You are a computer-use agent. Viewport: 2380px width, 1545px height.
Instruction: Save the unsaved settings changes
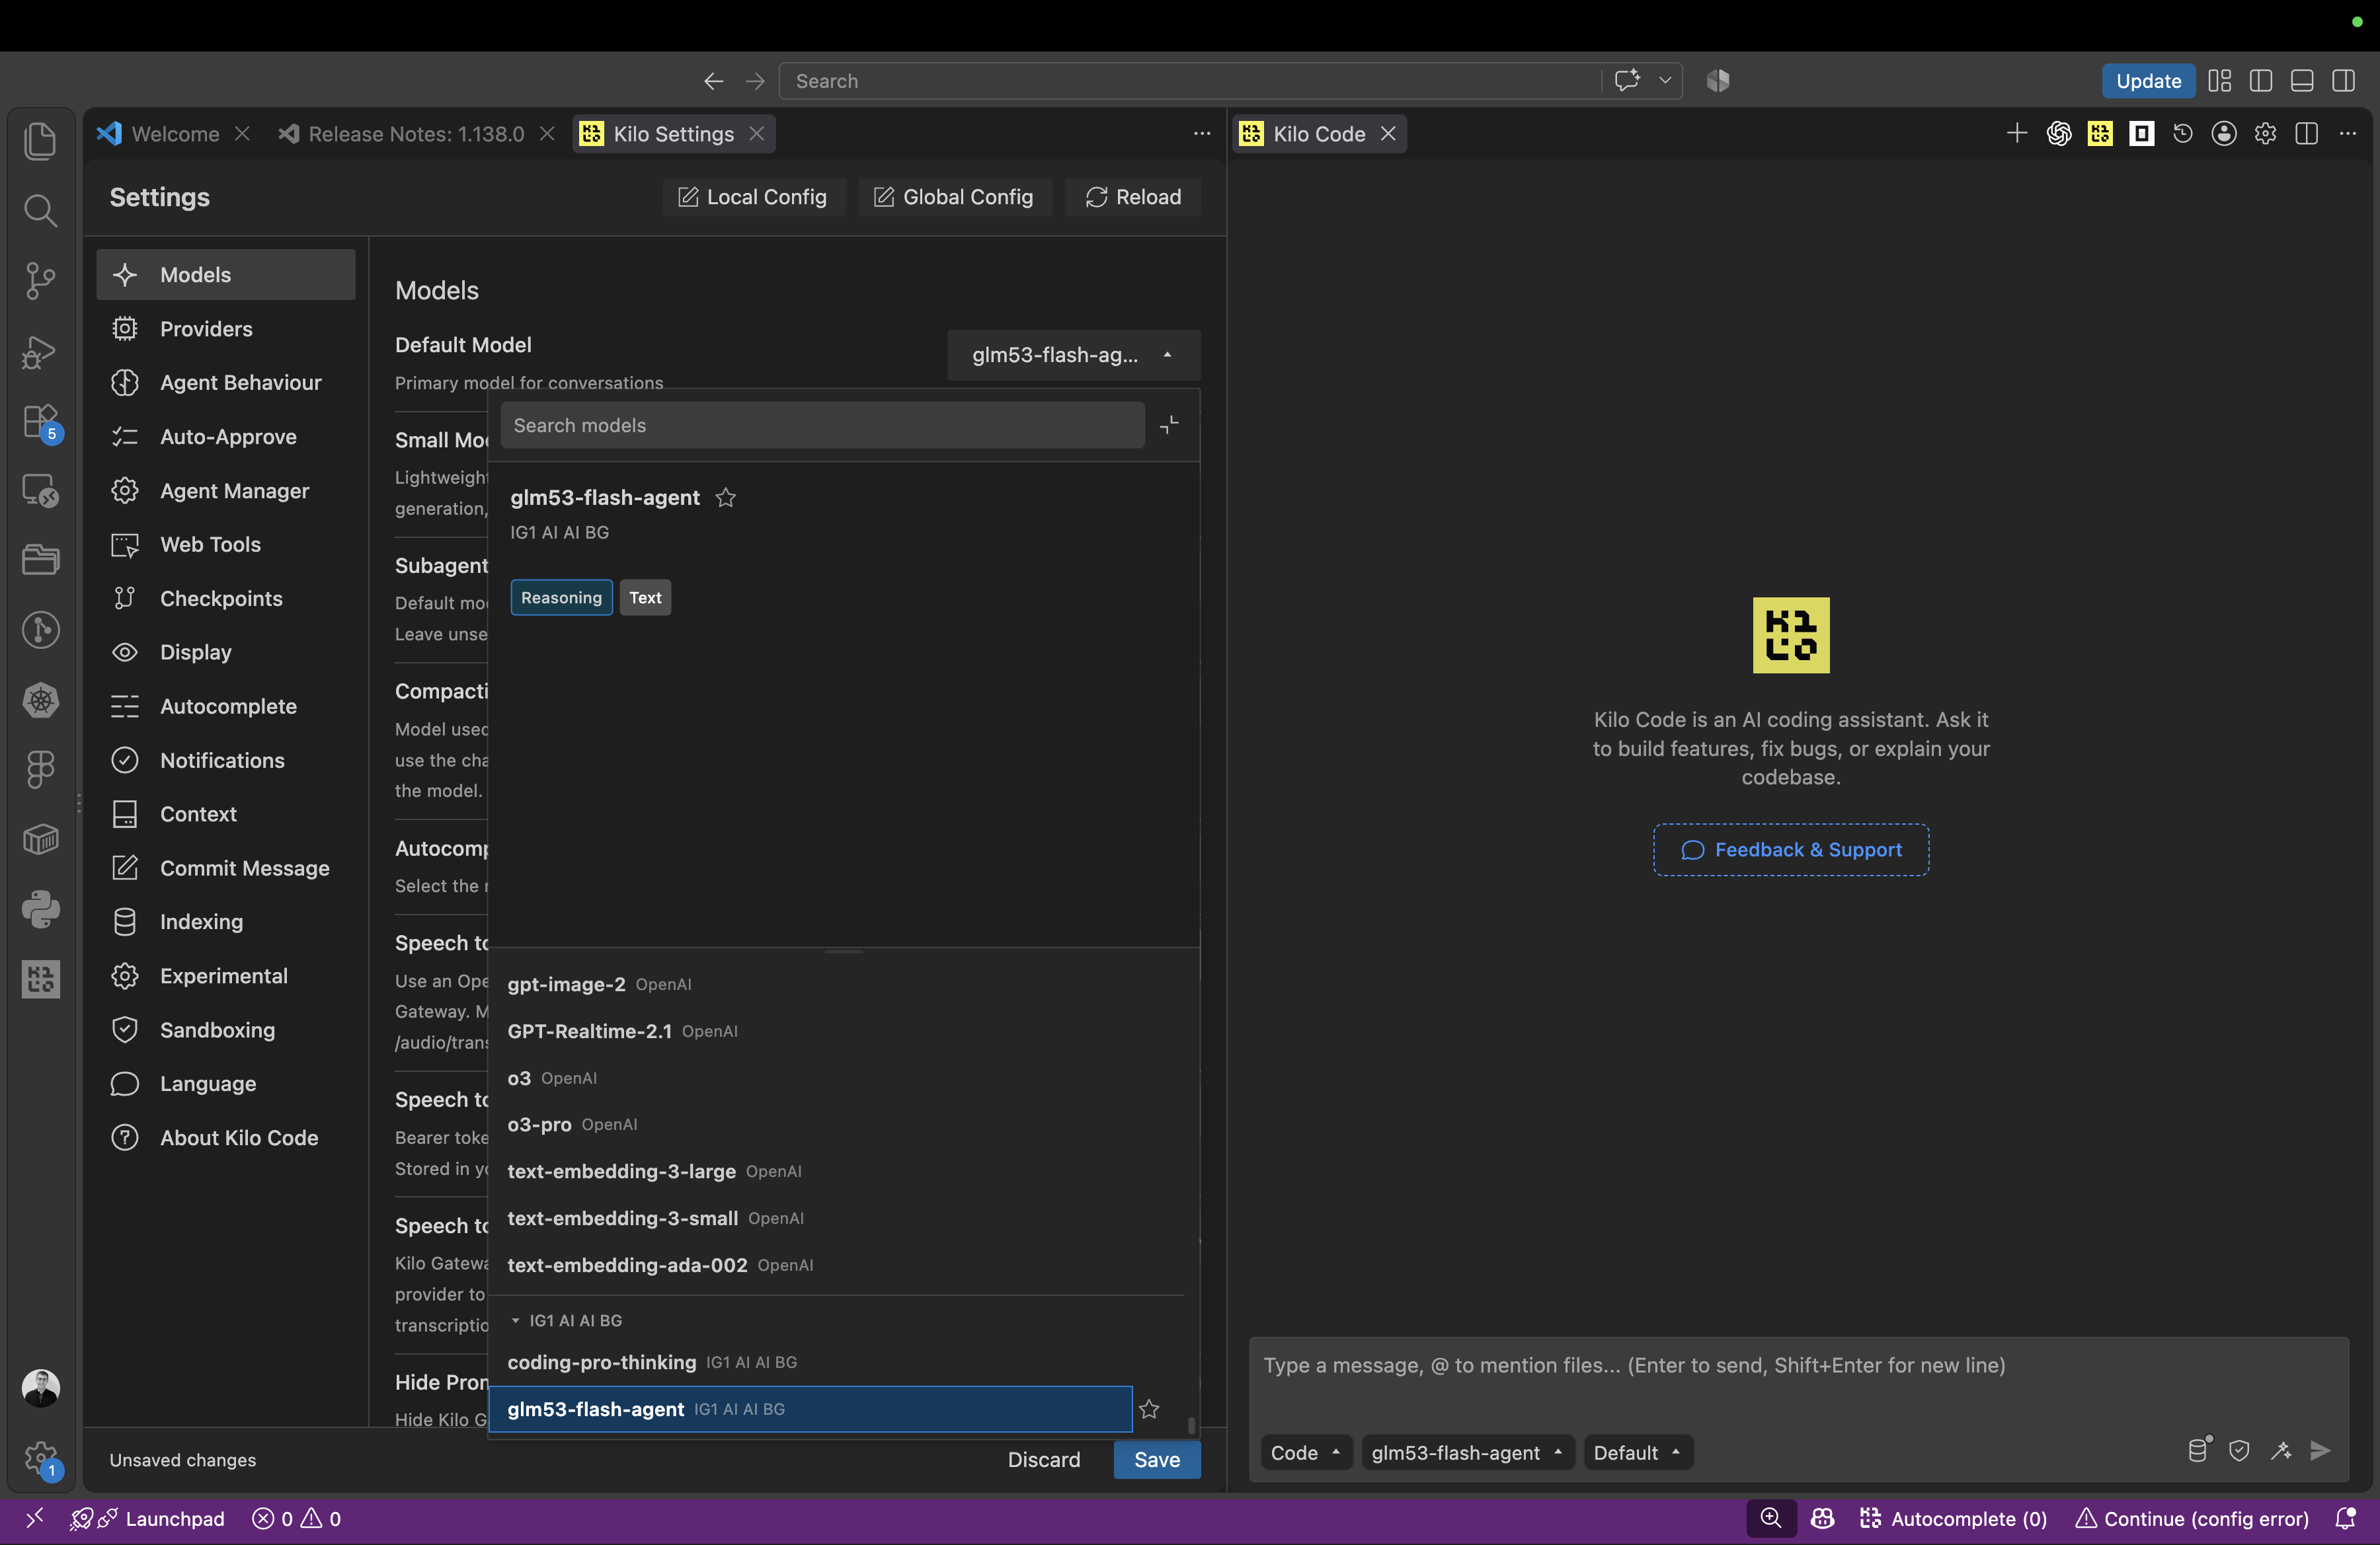point(1157,1460)
